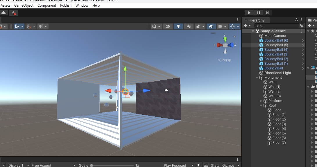Open increment snapping options dropdown arrow
317x167 pixels.
click(46, 26)
